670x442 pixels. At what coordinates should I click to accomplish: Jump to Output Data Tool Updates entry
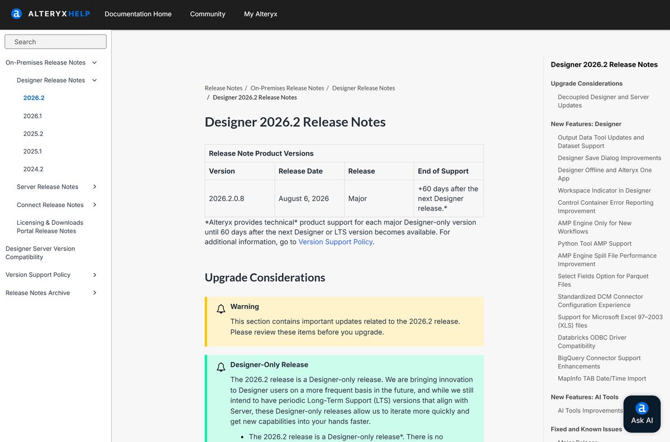(x=601, y=142)
